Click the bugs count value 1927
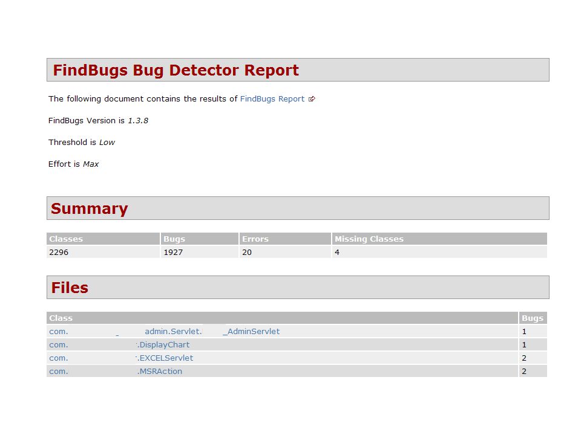This screenshot has width=581, height=435. pos(174,253)
